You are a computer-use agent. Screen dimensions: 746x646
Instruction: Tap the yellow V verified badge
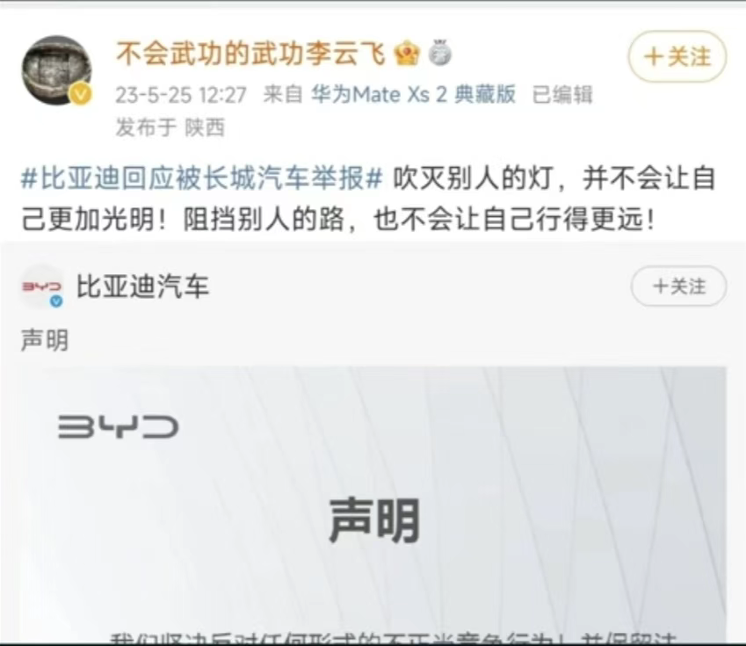coord(82,95)
